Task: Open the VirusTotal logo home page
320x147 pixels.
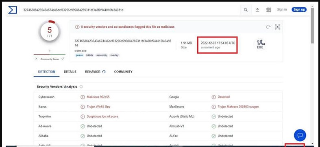Action: (x=12, y=10)
